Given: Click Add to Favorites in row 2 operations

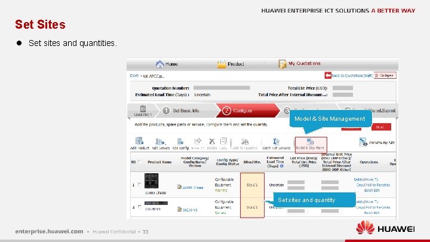Looking at the screenshot, I should coord(377,207).
